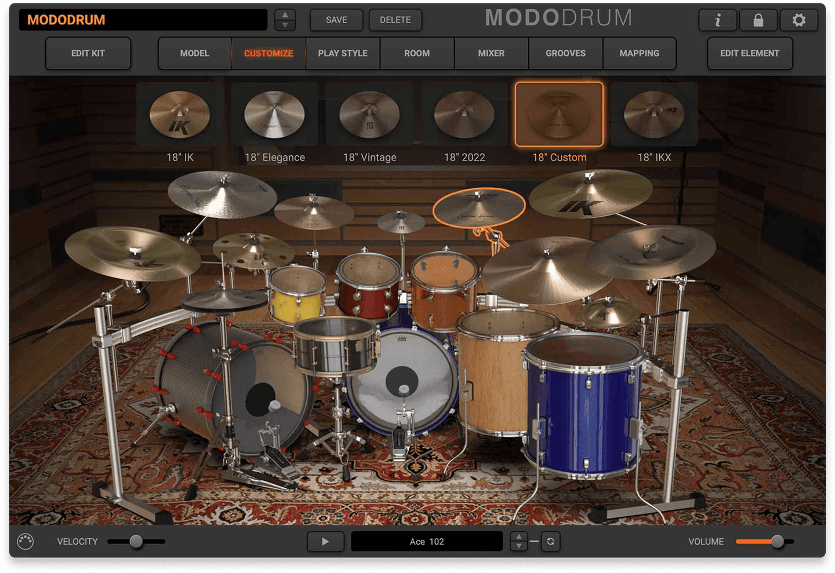Open the ROOM tab
Screen dimensions: 835x573
coord(416,53)
